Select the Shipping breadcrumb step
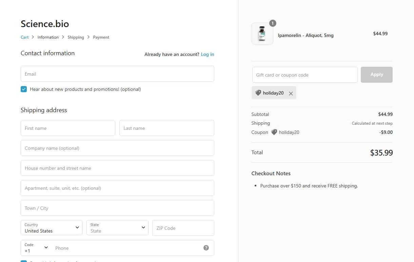Screen dimensions: 414x262 click(x=76, y=37)
